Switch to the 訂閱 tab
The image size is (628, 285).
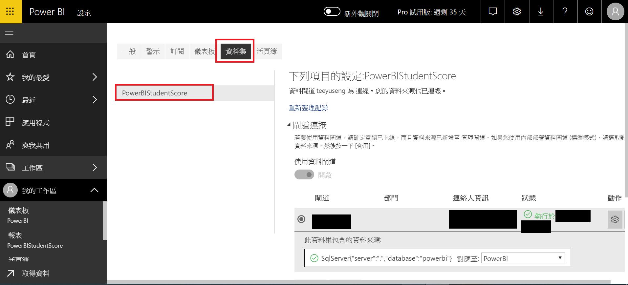[x=177, y=51]
